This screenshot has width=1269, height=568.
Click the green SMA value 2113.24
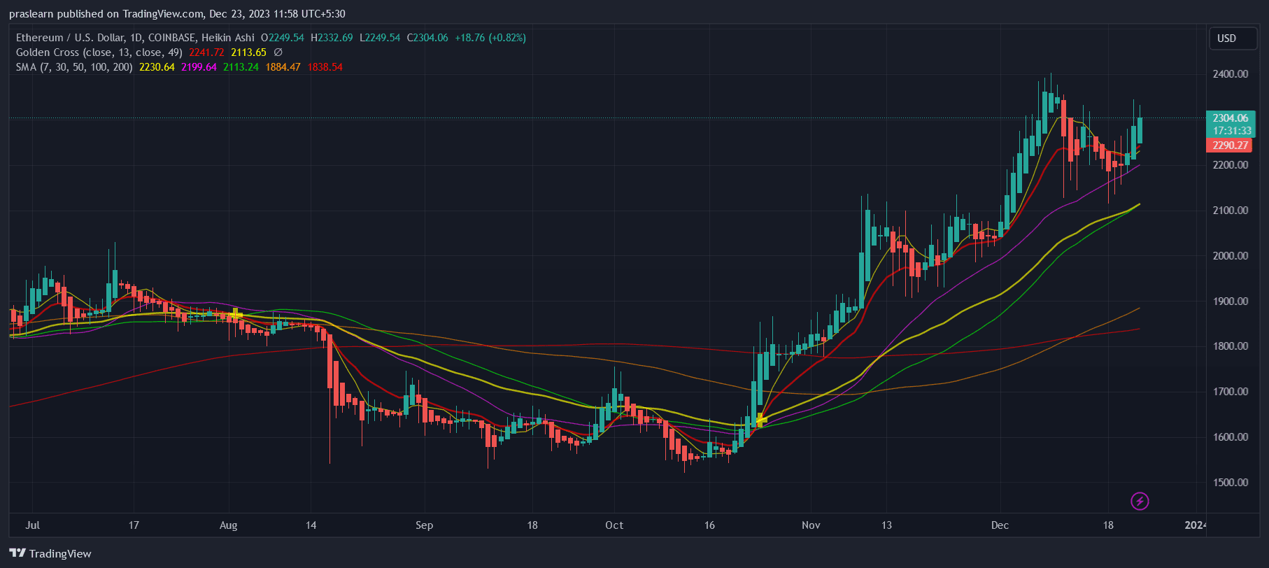point(241,67)
